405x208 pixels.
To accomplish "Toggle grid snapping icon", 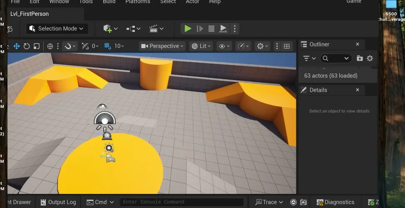I will 107,46.
